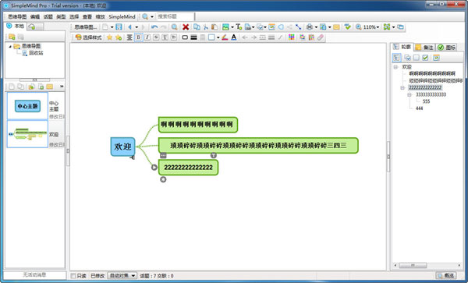Click the 思维导图... toolbar button
This screenshot has width=468, height=283.
pos(85,27)
